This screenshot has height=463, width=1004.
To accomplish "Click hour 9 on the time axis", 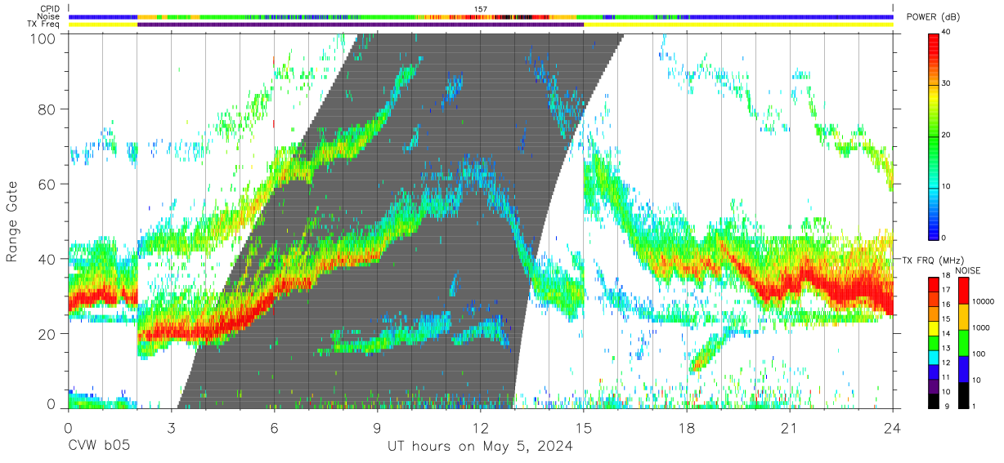I will tap(377, 427).
